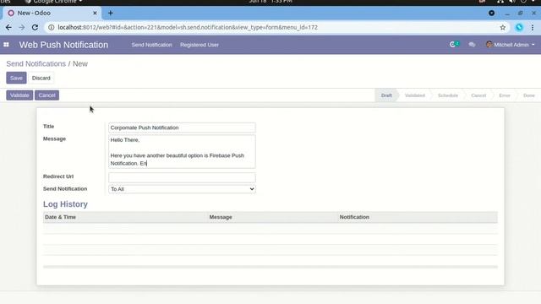View site information icon in address bar

[x=51, y=27]
